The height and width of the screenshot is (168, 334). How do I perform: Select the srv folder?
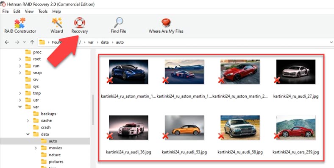point(32,79)
